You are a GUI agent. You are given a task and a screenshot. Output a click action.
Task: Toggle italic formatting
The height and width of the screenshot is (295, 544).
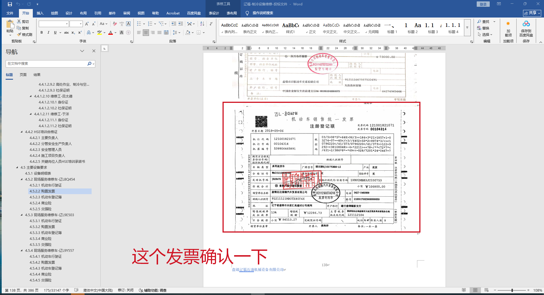point(48,32)
